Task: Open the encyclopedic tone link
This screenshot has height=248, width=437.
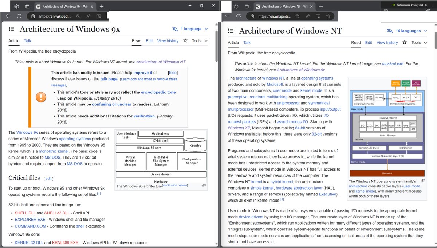Action: [x=158, y=92]
